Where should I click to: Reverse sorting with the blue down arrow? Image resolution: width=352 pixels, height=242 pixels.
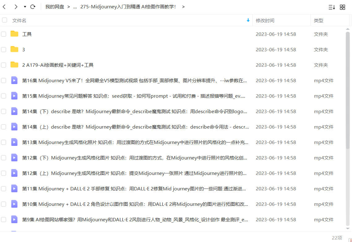coord(248,20)
